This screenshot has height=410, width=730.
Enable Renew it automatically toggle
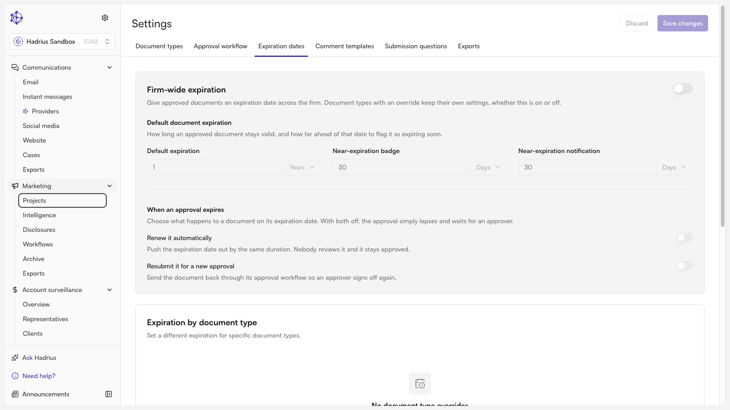(685, 237)
